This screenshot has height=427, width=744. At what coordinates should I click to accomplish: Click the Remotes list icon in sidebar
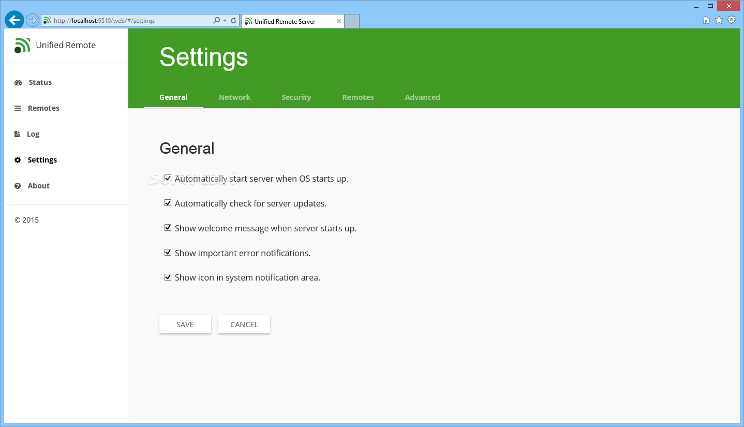click(x=18, y=108)
